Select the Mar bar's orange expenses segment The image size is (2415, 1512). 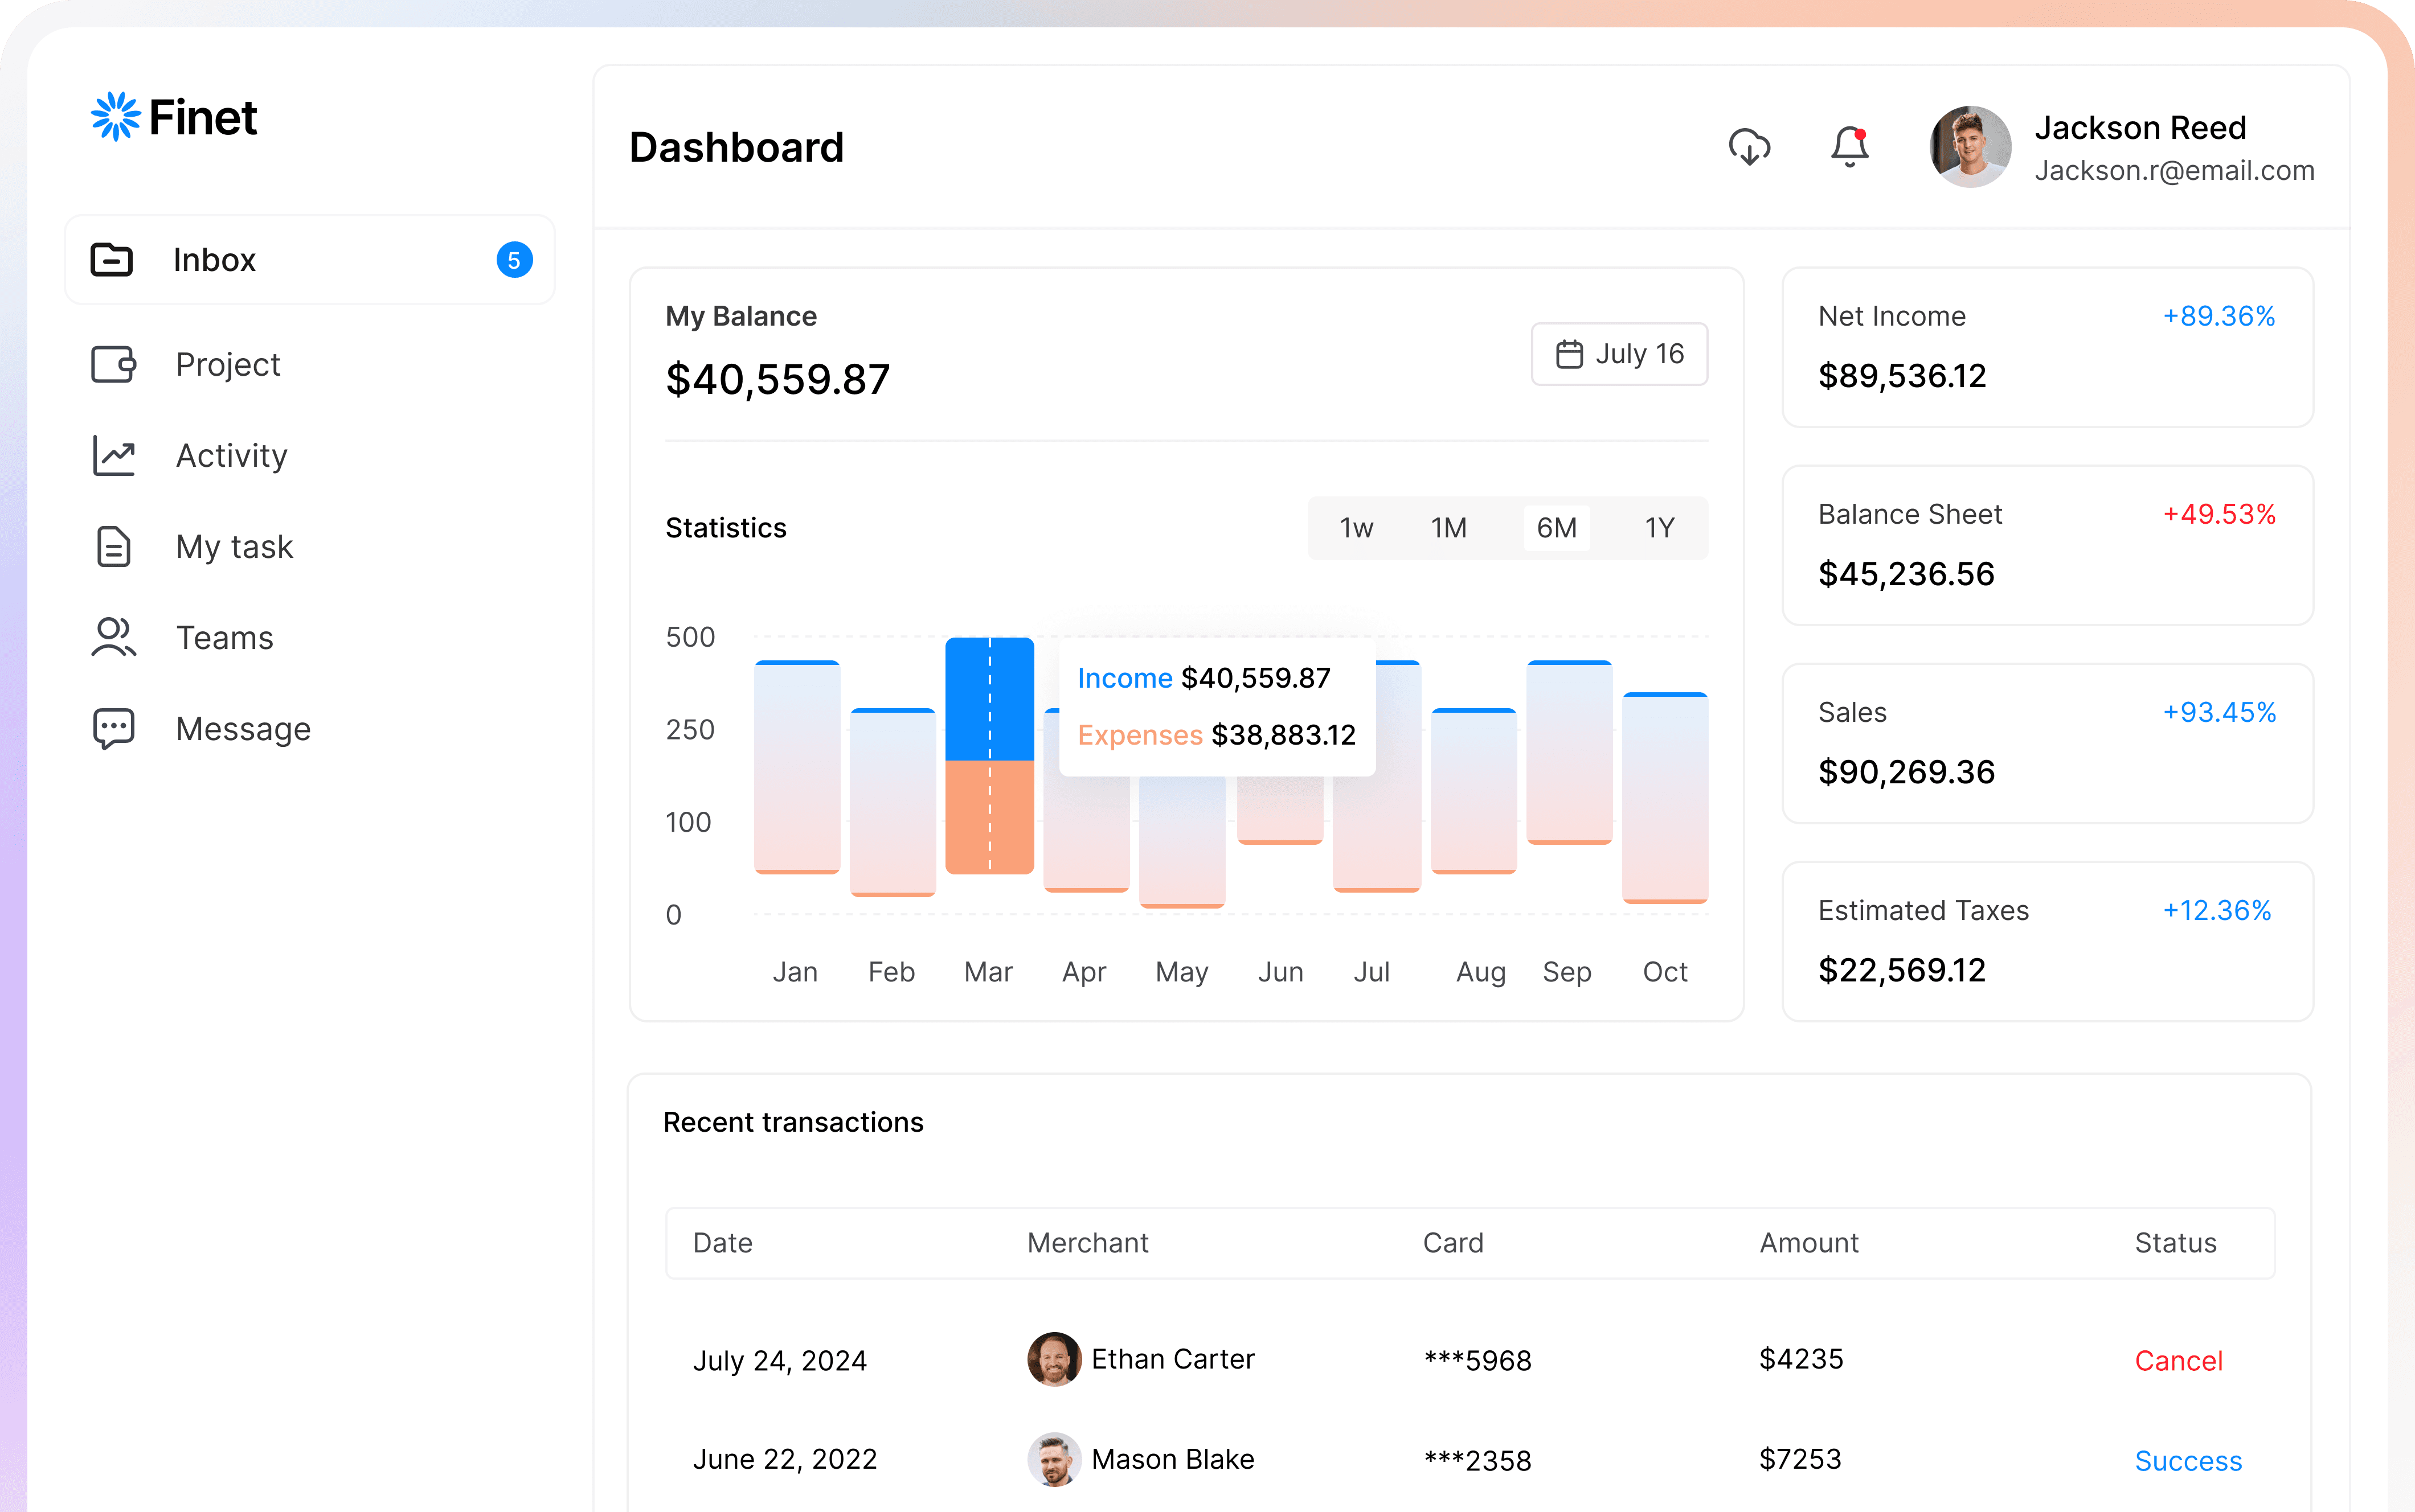coord(989,818)
